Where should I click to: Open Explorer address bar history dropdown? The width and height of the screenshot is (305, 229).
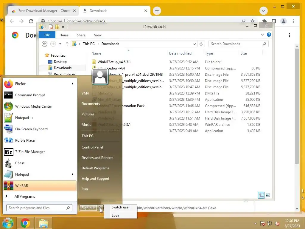pyautogui.click(x=194, y=44)
